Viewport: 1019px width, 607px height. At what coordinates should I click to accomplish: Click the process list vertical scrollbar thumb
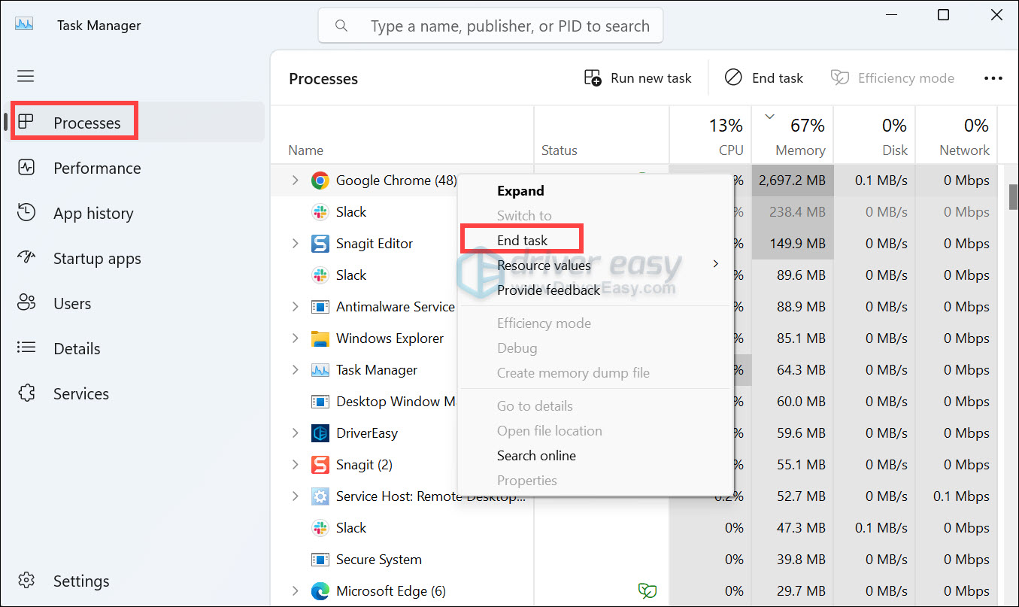point(1013,196)
